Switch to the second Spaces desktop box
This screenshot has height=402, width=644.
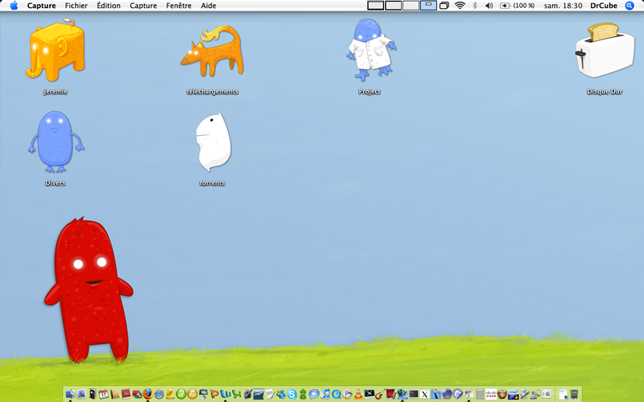393,6
